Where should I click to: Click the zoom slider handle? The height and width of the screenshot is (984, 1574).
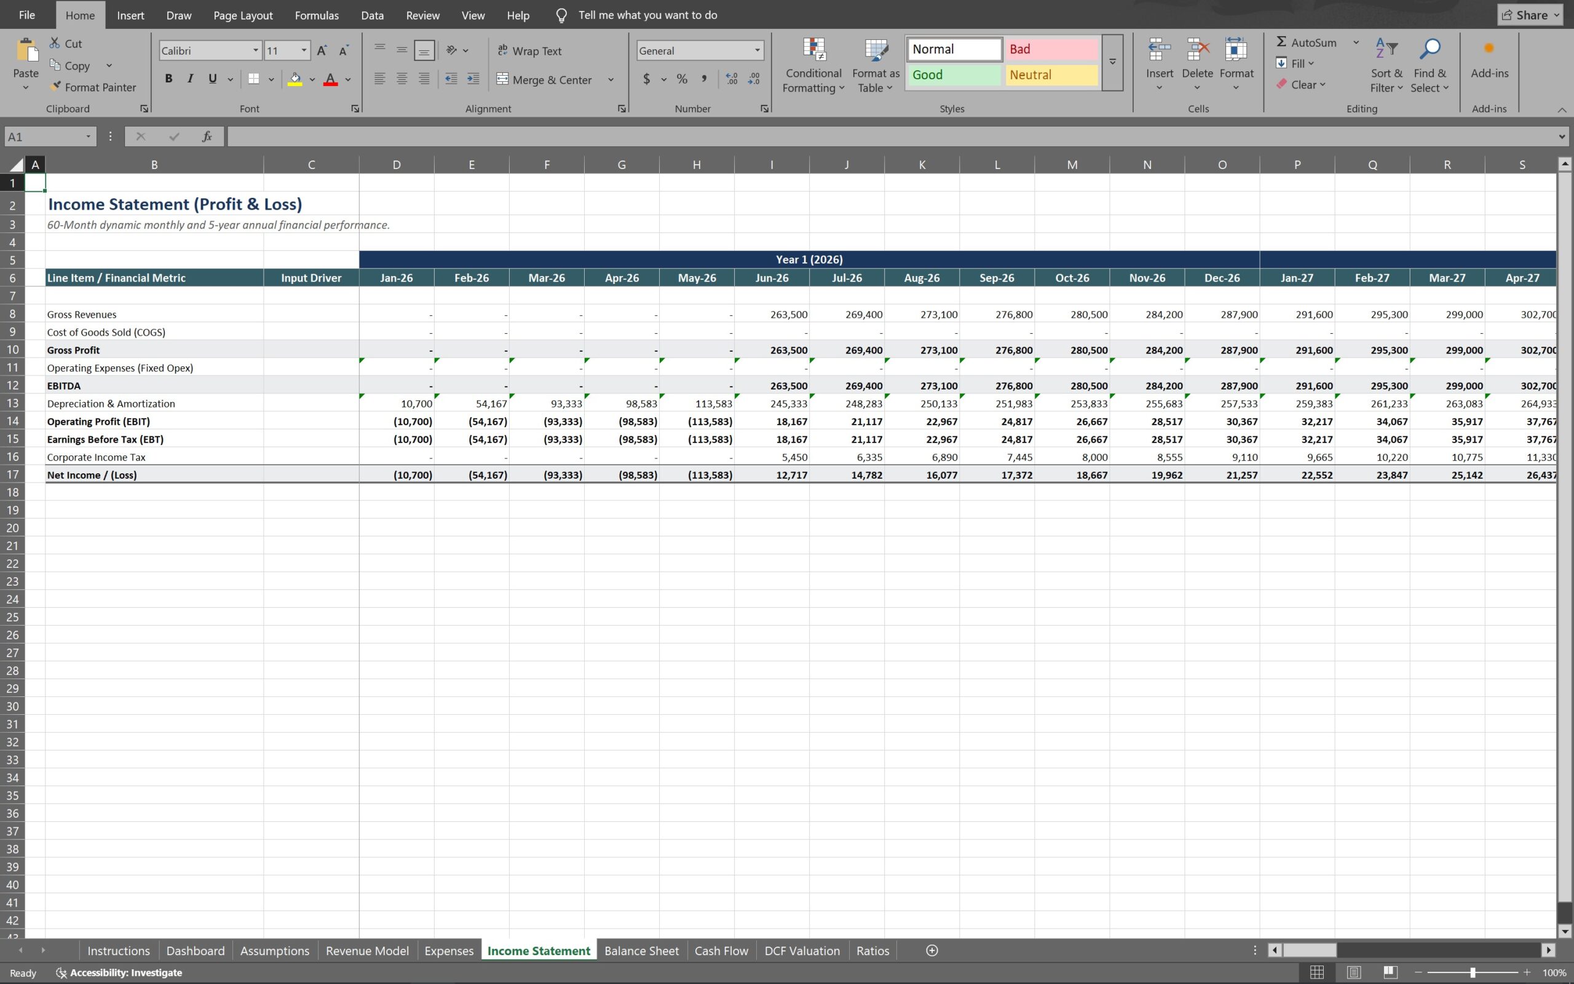[1473, 972]
